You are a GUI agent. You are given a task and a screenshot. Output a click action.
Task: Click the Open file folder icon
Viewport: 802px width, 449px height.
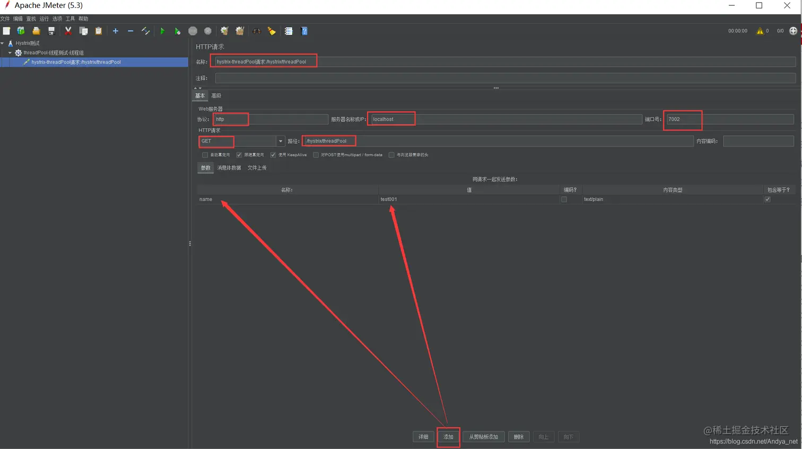click(36, 31)
